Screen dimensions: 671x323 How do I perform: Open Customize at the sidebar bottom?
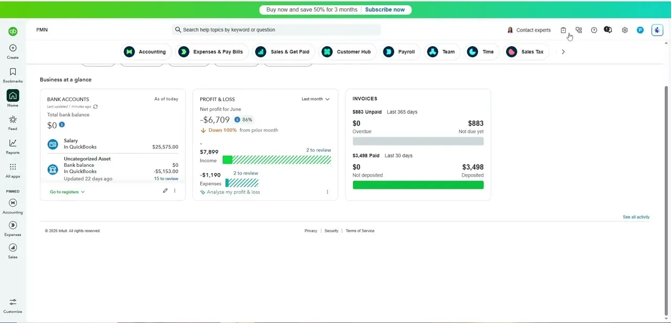(13, 306)
